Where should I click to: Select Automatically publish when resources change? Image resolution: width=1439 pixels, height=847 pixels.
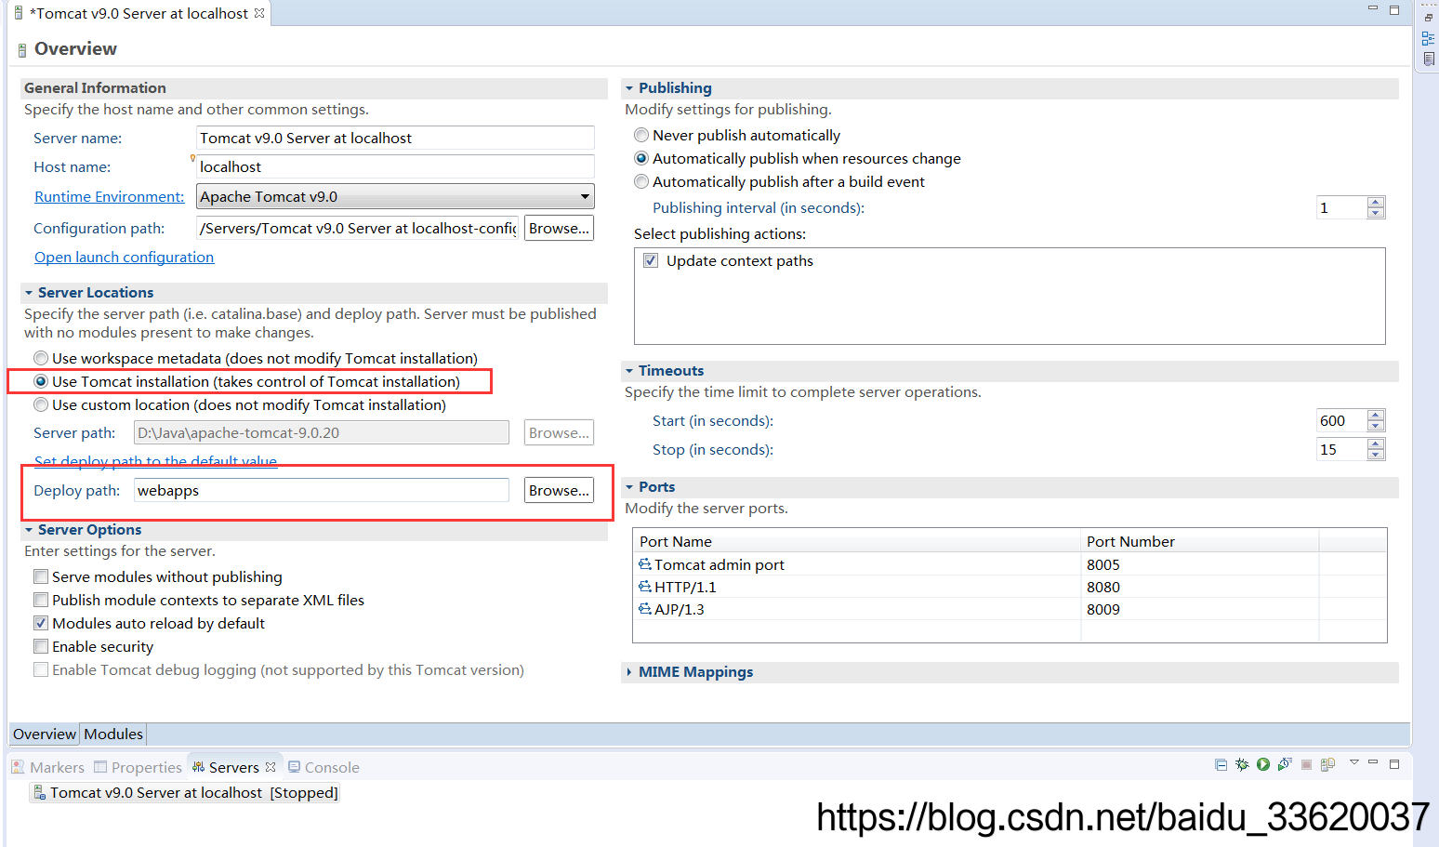pos(641,158)
